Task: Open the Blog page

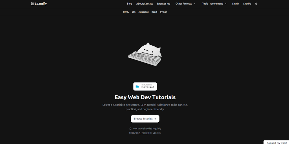Action: click(x=129, y=4)
